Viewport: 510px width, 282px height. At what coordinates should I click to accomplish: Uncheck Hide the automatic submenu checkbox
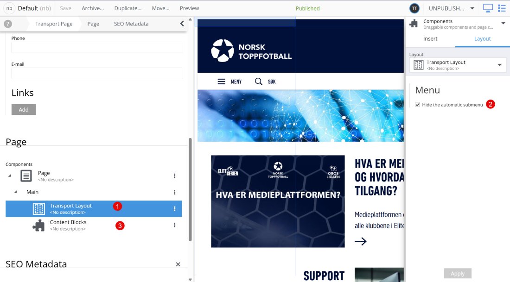418,105
